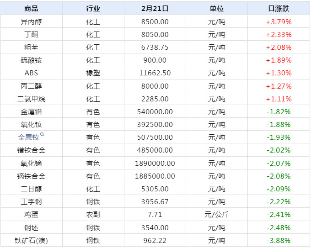311x248 pixels.
Task: Click the 铁矿石(澳) commodity cell
Action: pyautogui.click(x=31, y=241)
